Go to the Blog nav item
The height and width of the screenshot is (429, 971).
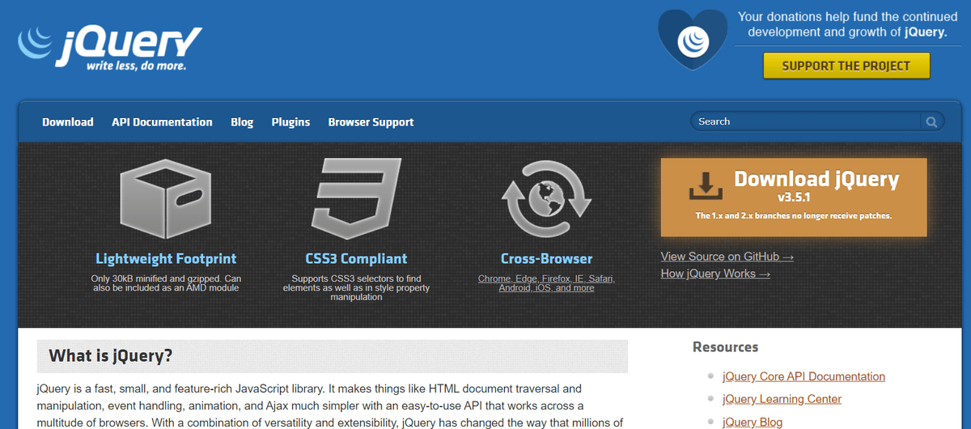tap(242, 122)
